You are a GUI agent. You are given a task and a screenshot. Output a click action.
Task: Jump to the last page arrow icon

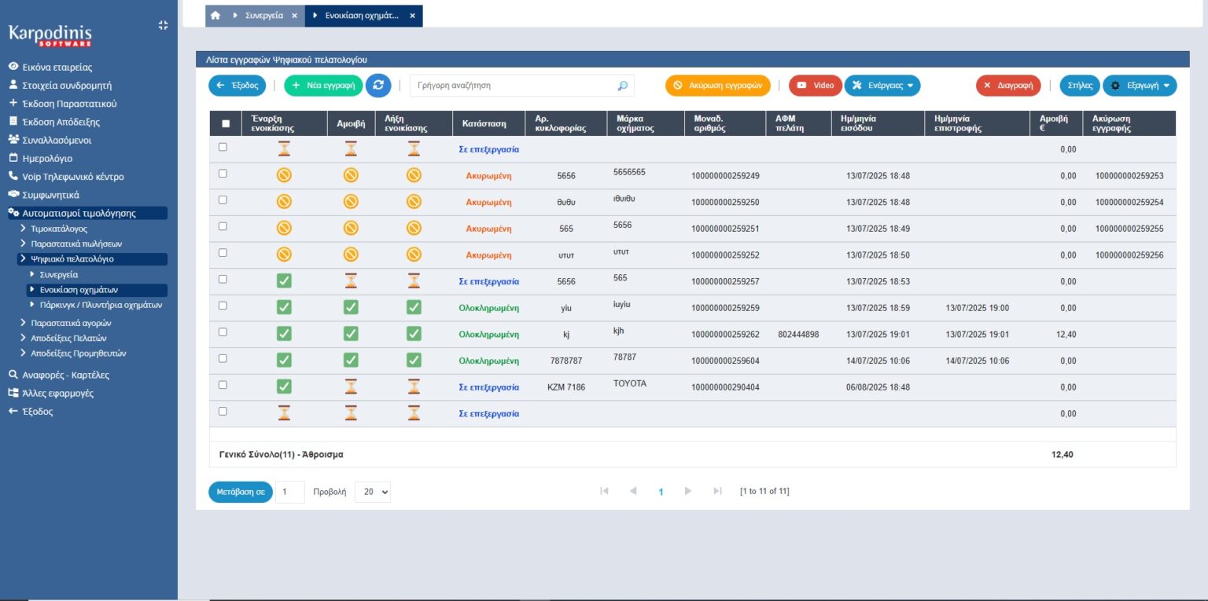[x=717, y=491]
